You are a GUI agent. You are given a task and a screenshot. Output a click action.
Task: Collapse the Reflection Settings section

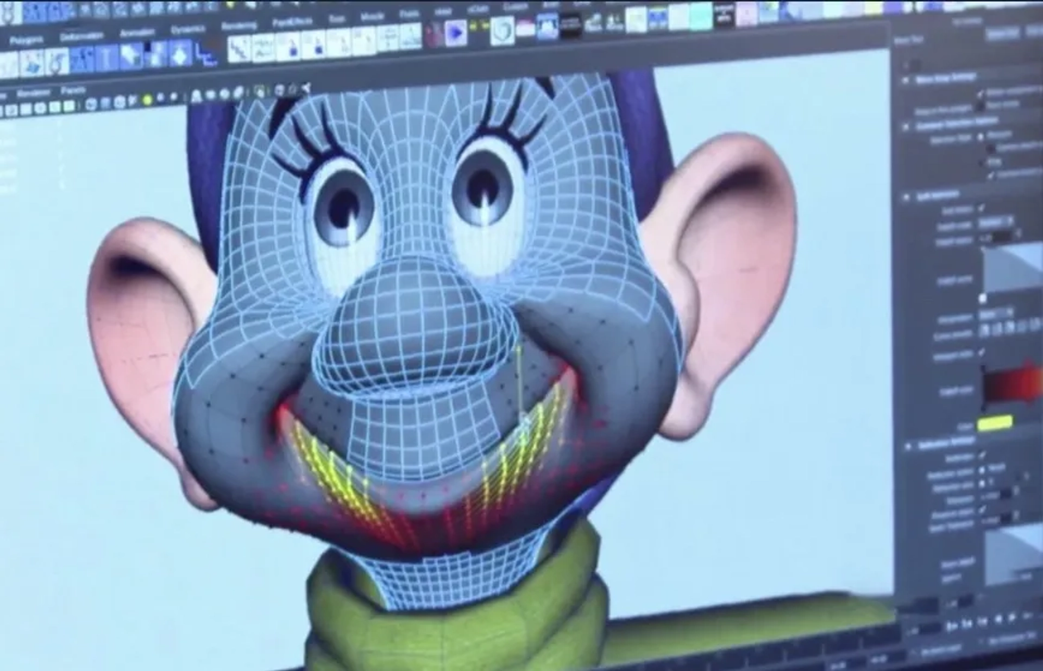tap(908, 446)
